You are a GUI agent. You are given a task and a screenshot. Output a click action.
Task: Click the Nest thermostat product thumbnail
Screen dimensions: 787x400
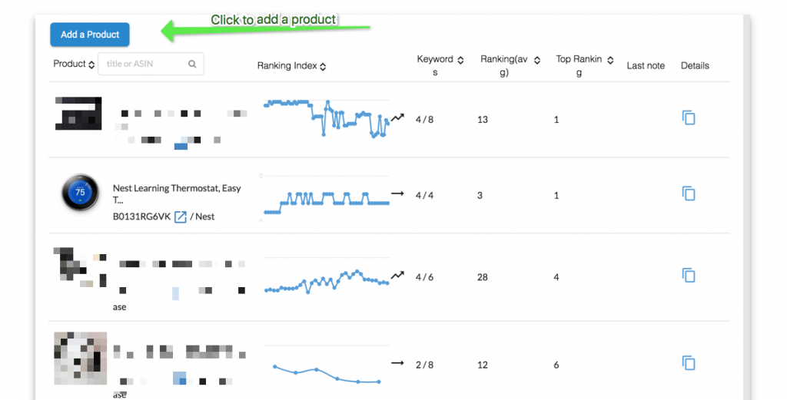pyautogui.click(x=80, y=192)
